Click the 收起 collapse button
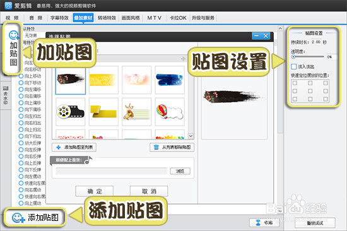This screenshot has height=231, width=347. 264,223
